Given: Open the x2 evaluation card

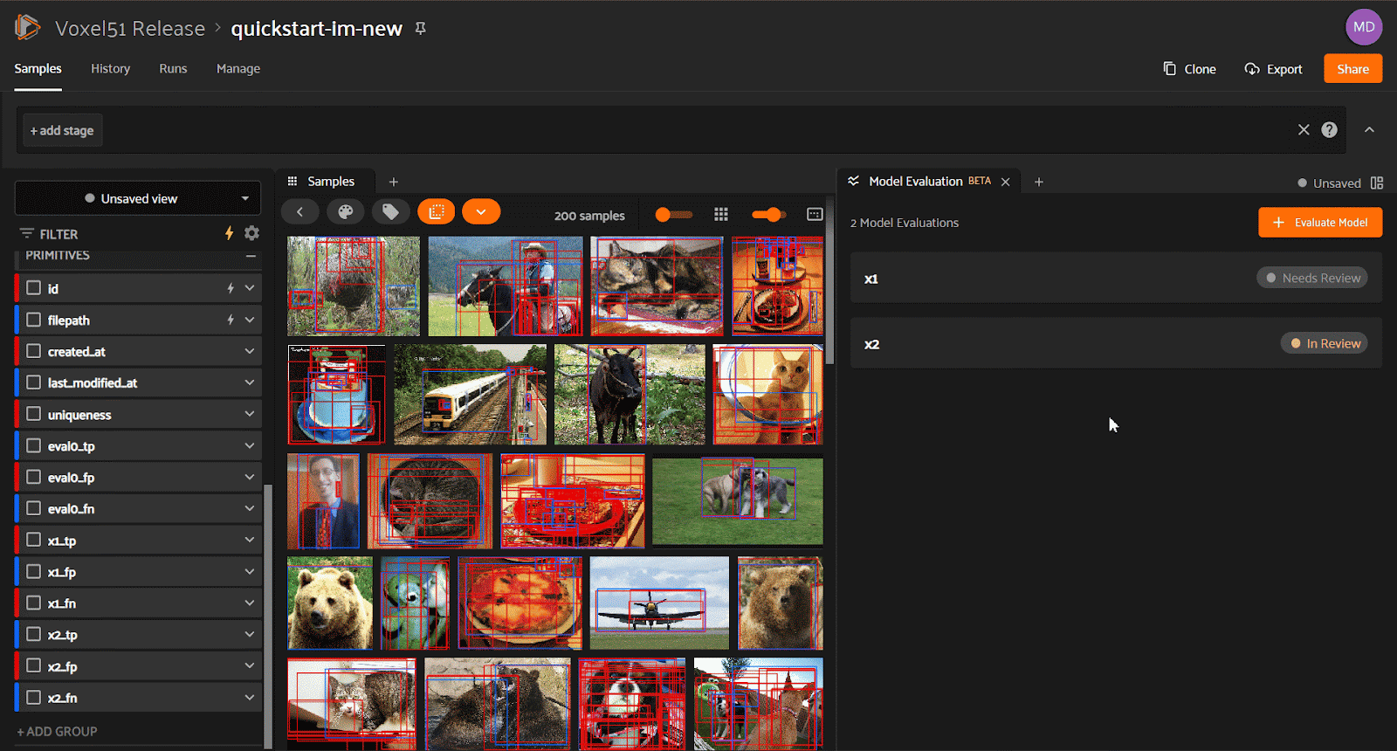Looking at the screenshot, I should 1116,344.
